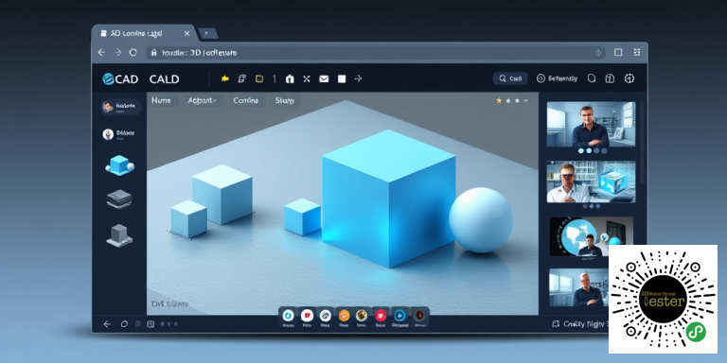
Task: Open the mail envelope icon in the toolbar
Action: click(324, 78)
